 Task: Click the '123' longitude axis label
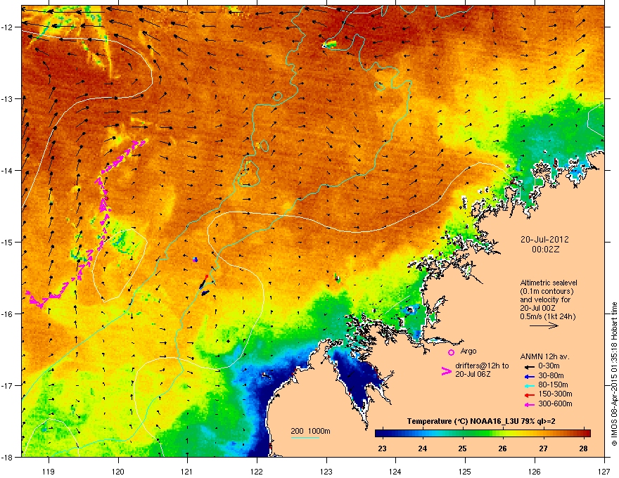tap(326, 472)
